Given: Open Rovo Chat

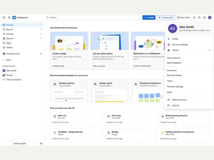Looking at the screenshot, I should pyautogui.click(x=183, y=17).
